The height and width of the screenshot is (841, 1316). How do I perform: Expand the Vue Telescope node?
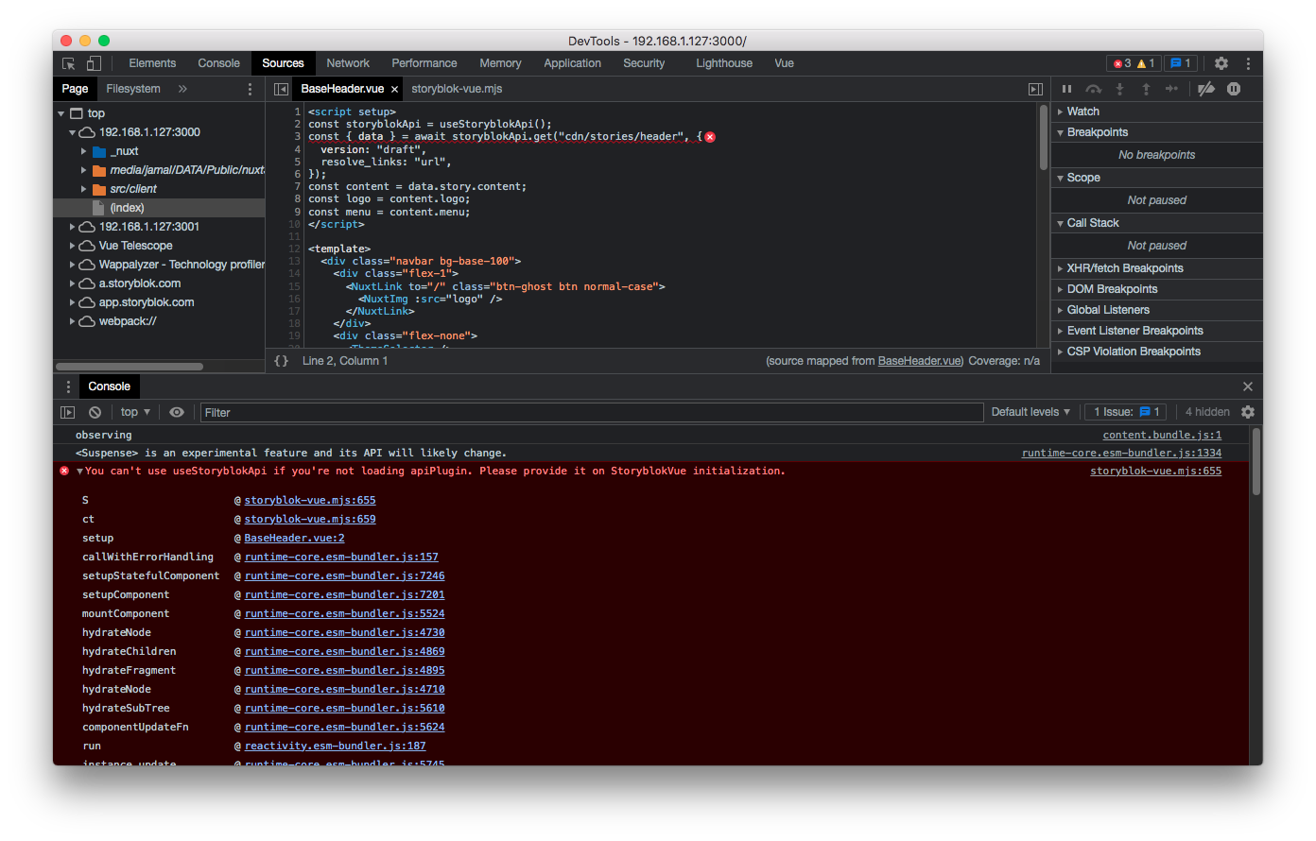(x=72, y=246)
